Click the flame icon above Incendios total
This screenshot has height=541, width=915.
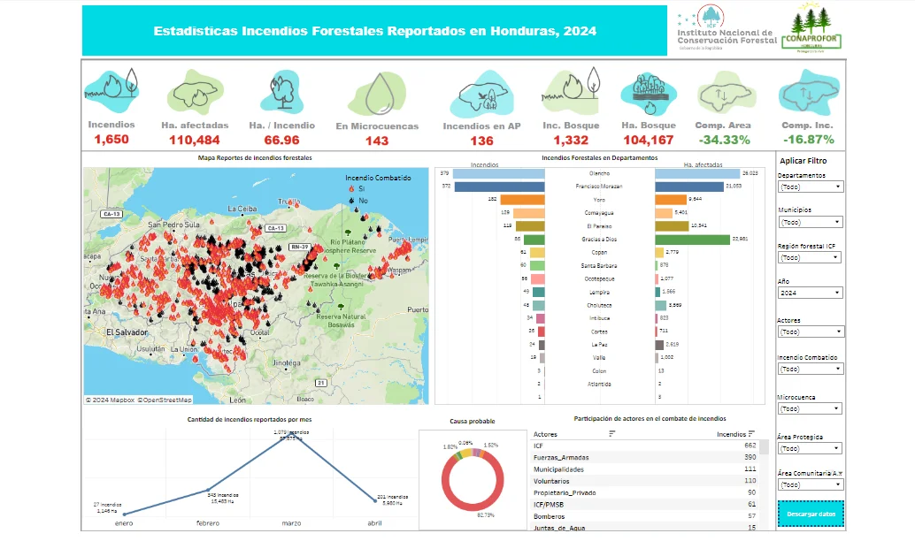111,87
